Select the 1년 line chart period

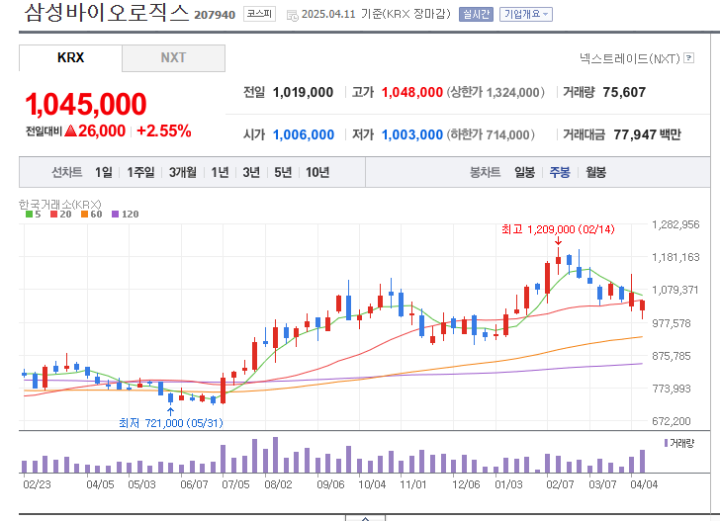[220, 172]
